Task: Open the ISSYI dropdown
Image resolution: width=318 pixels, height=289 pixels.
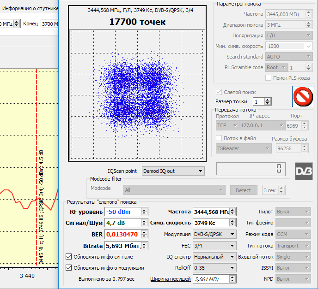Action: click(x=293, y=268)
